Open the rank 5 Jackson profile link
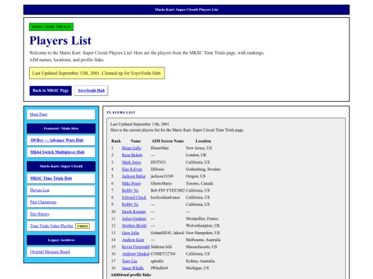This screenshot has width=373, height=279. point(134,176)
